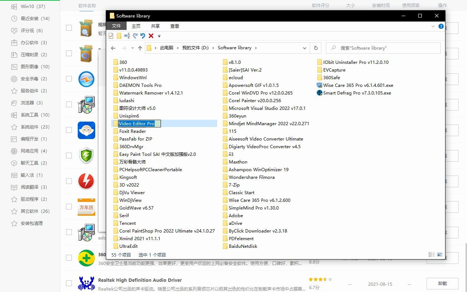Refresh the Software library folder
The image size is (467, 292).
click(x=316, y=48)
